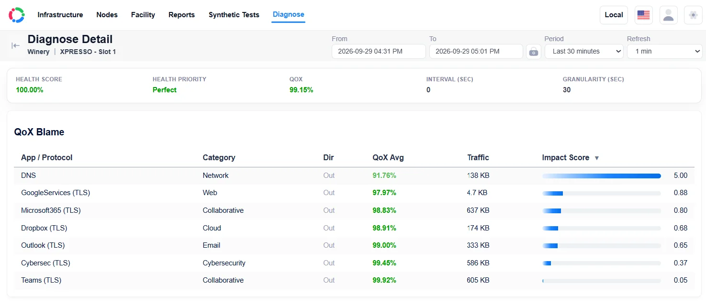Open the user profile icon
This screenshot has height=307, width=706.
click(x=669, y=15)
